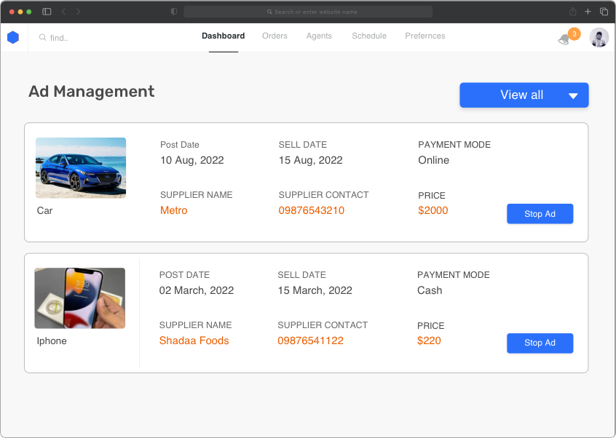Stop the Iphone ad
Screen dimensions: 616x438
(540, 343)
